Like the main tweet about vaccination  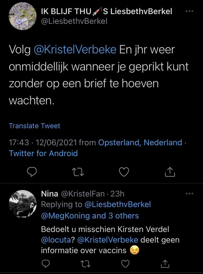coord(124,172)
